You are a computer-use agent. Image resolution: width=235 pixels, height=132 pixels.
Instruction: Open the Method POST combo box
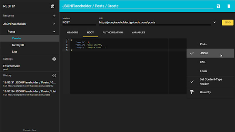[79, 22]
